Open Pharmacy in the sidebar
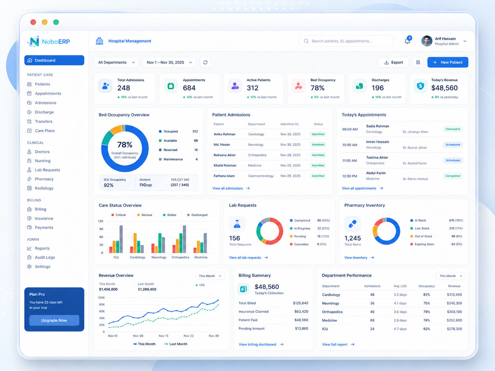Viewport: 495px width, 371px height. (44, 179)
